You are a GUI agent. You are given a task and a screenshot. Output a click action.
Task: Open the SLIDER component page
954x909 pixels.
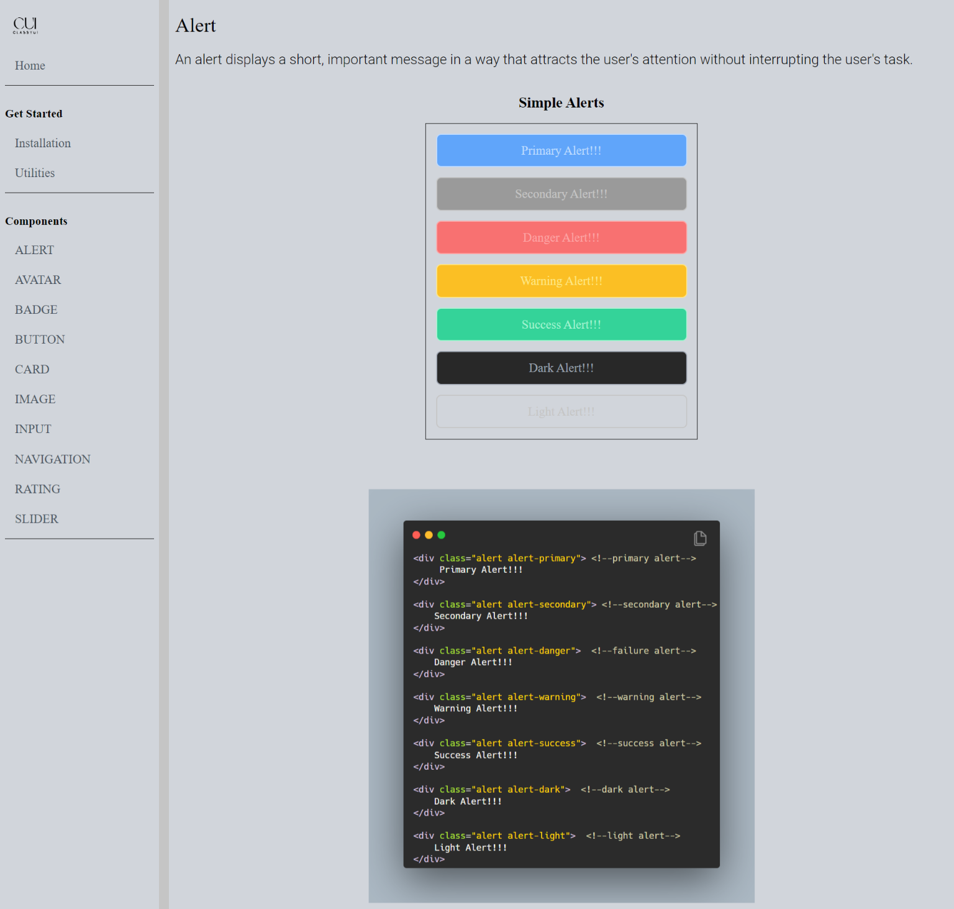[x=37, y=519]
